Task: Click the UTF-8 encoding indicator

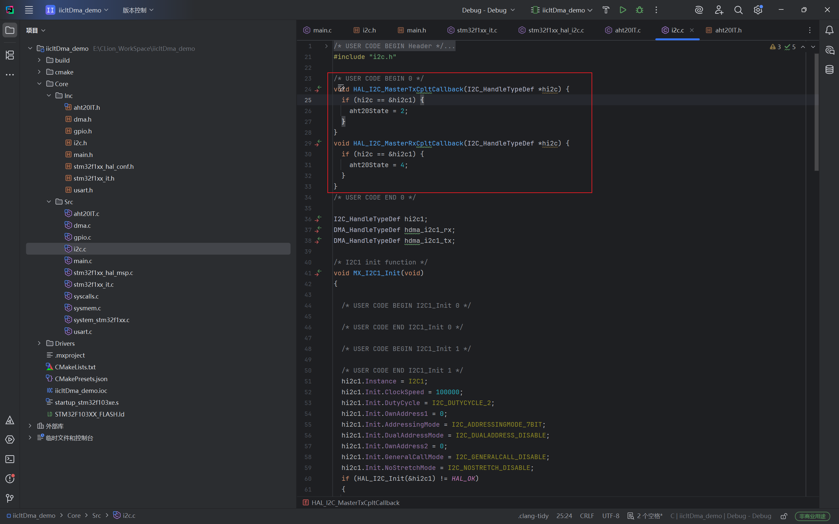Action: point(610,516)
